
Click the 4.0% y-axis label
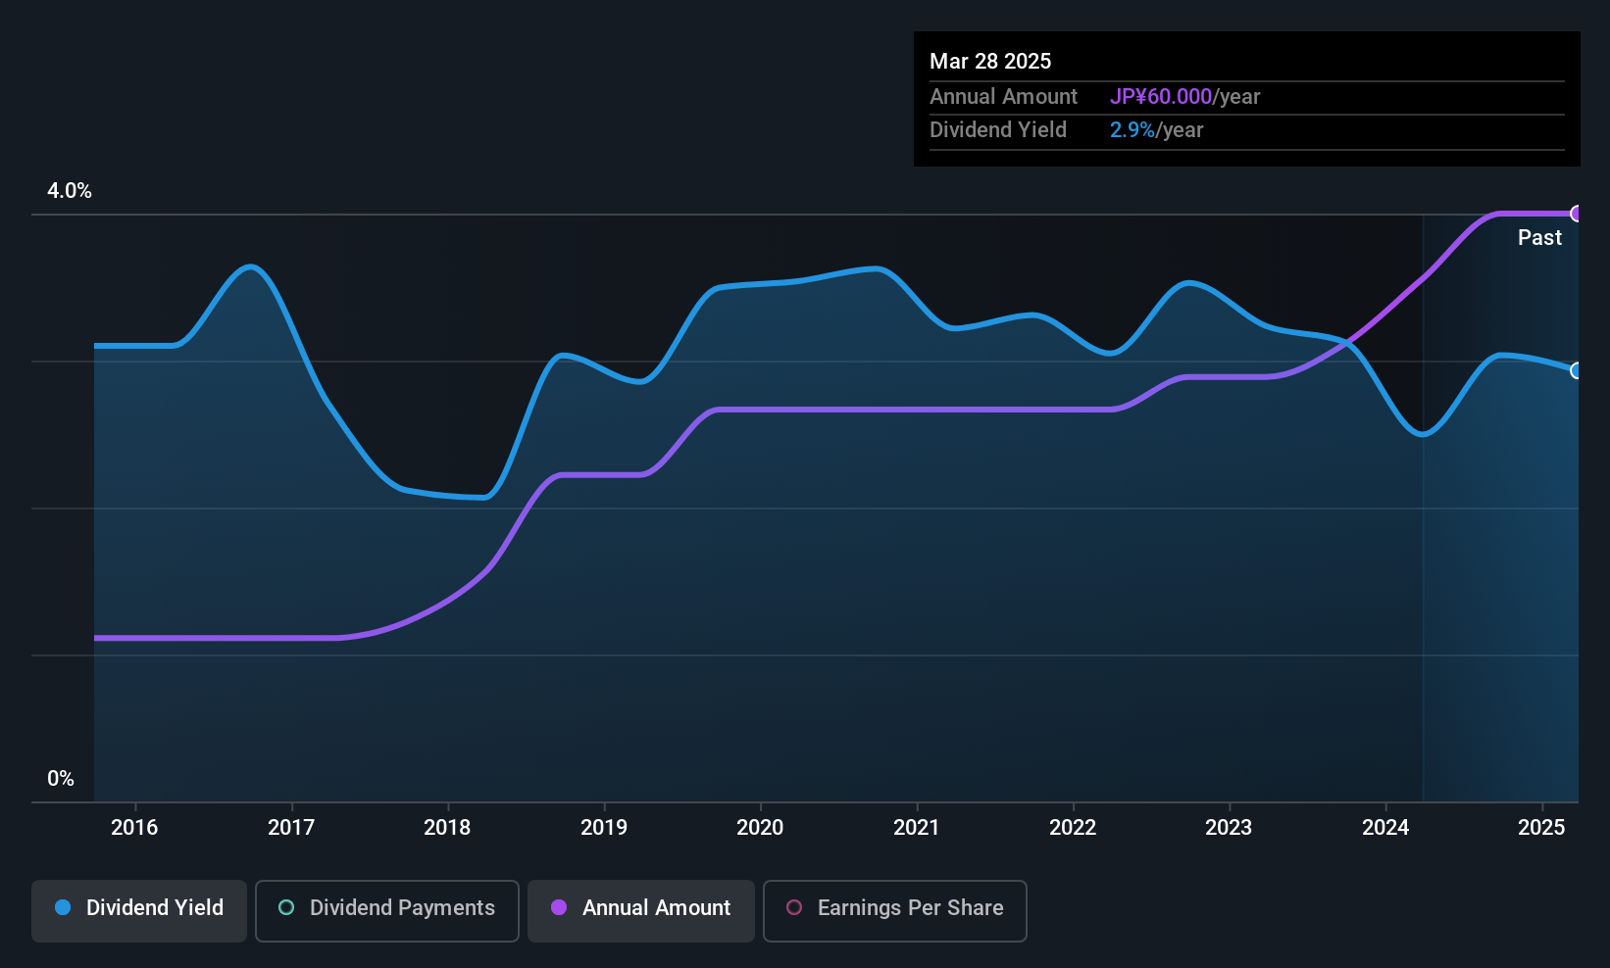[70, 191]
